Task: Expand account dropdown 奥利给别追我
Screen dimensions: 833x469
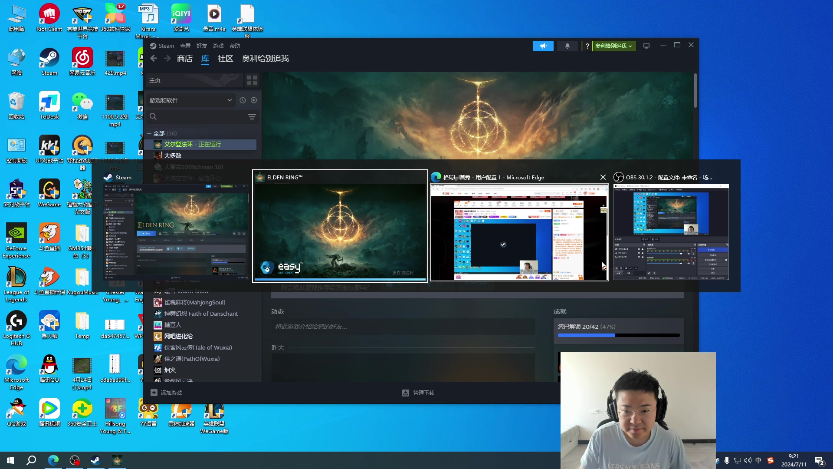Action: [x=614, y=46]
